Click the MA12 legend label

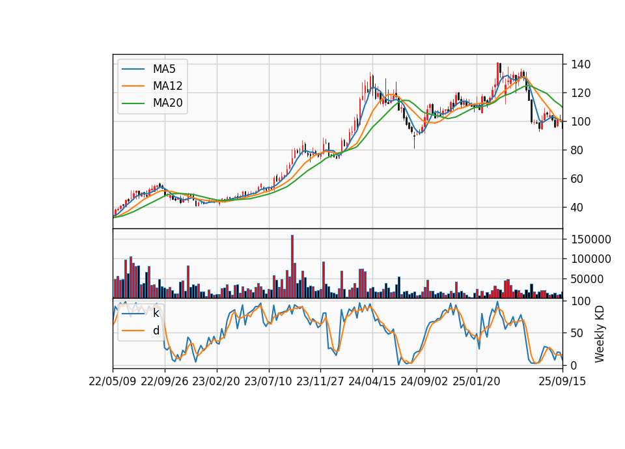[167, 86]
